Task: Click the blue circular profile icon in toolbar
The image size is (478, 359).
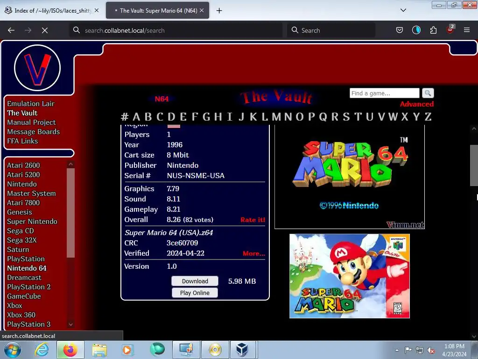Action: [416, 30]
